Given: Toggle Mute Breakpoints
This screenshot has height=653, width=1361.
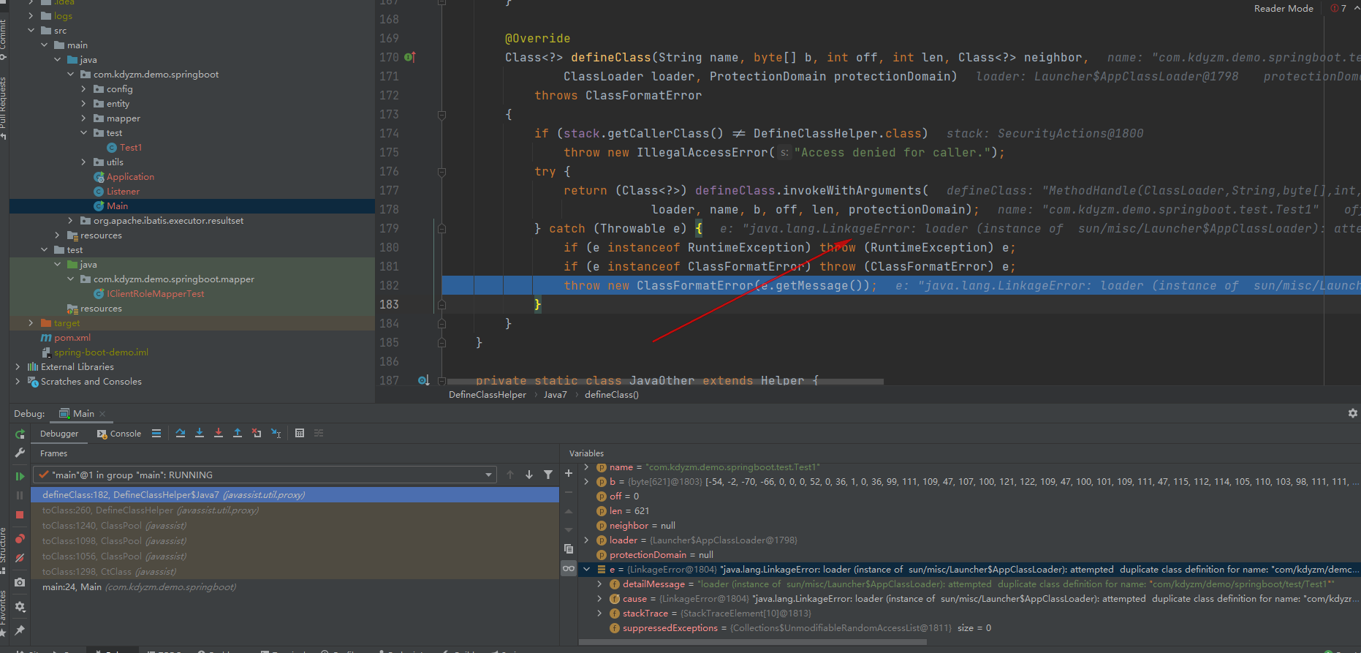Looking at the screenshot, I should pos(20,557).
